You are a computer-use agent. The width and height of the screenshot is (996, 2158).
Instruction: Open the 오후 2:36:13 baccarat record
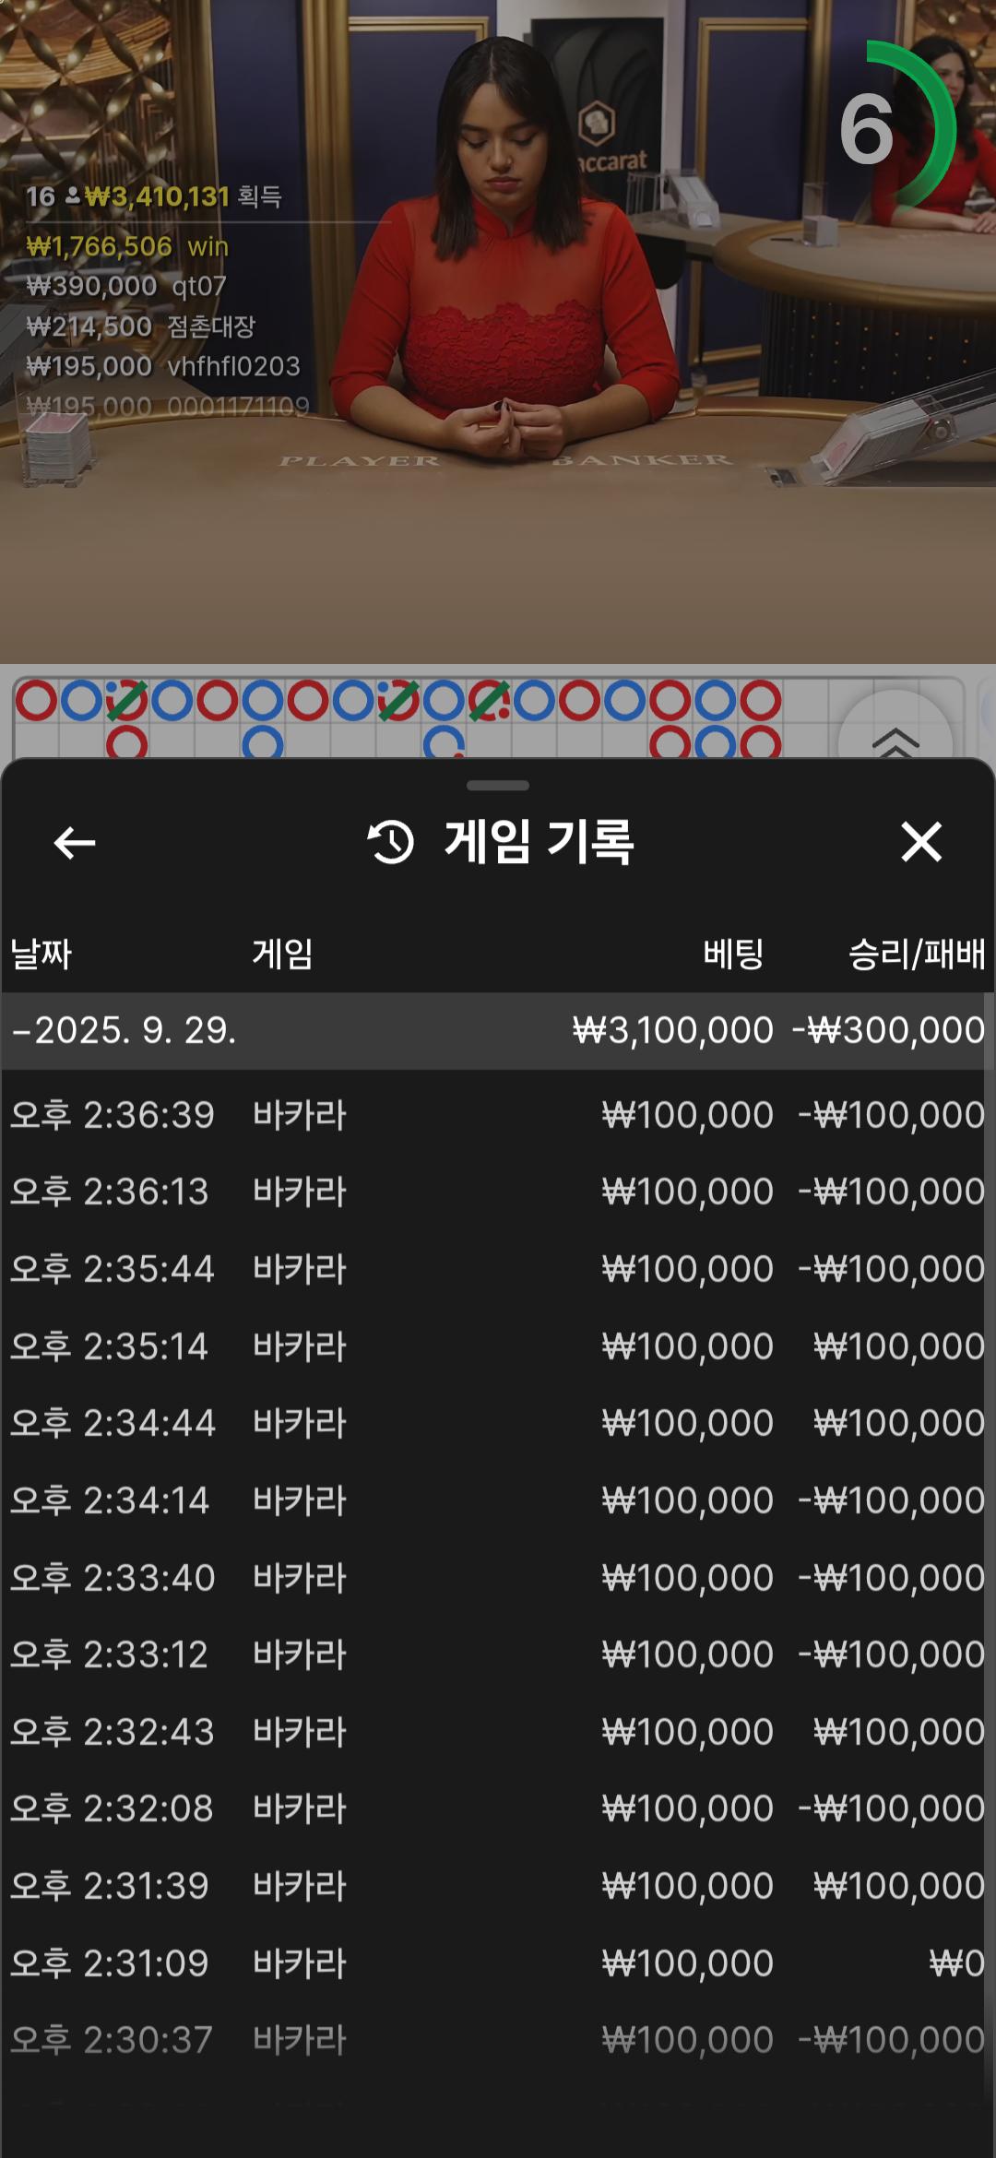(498, 1192)
